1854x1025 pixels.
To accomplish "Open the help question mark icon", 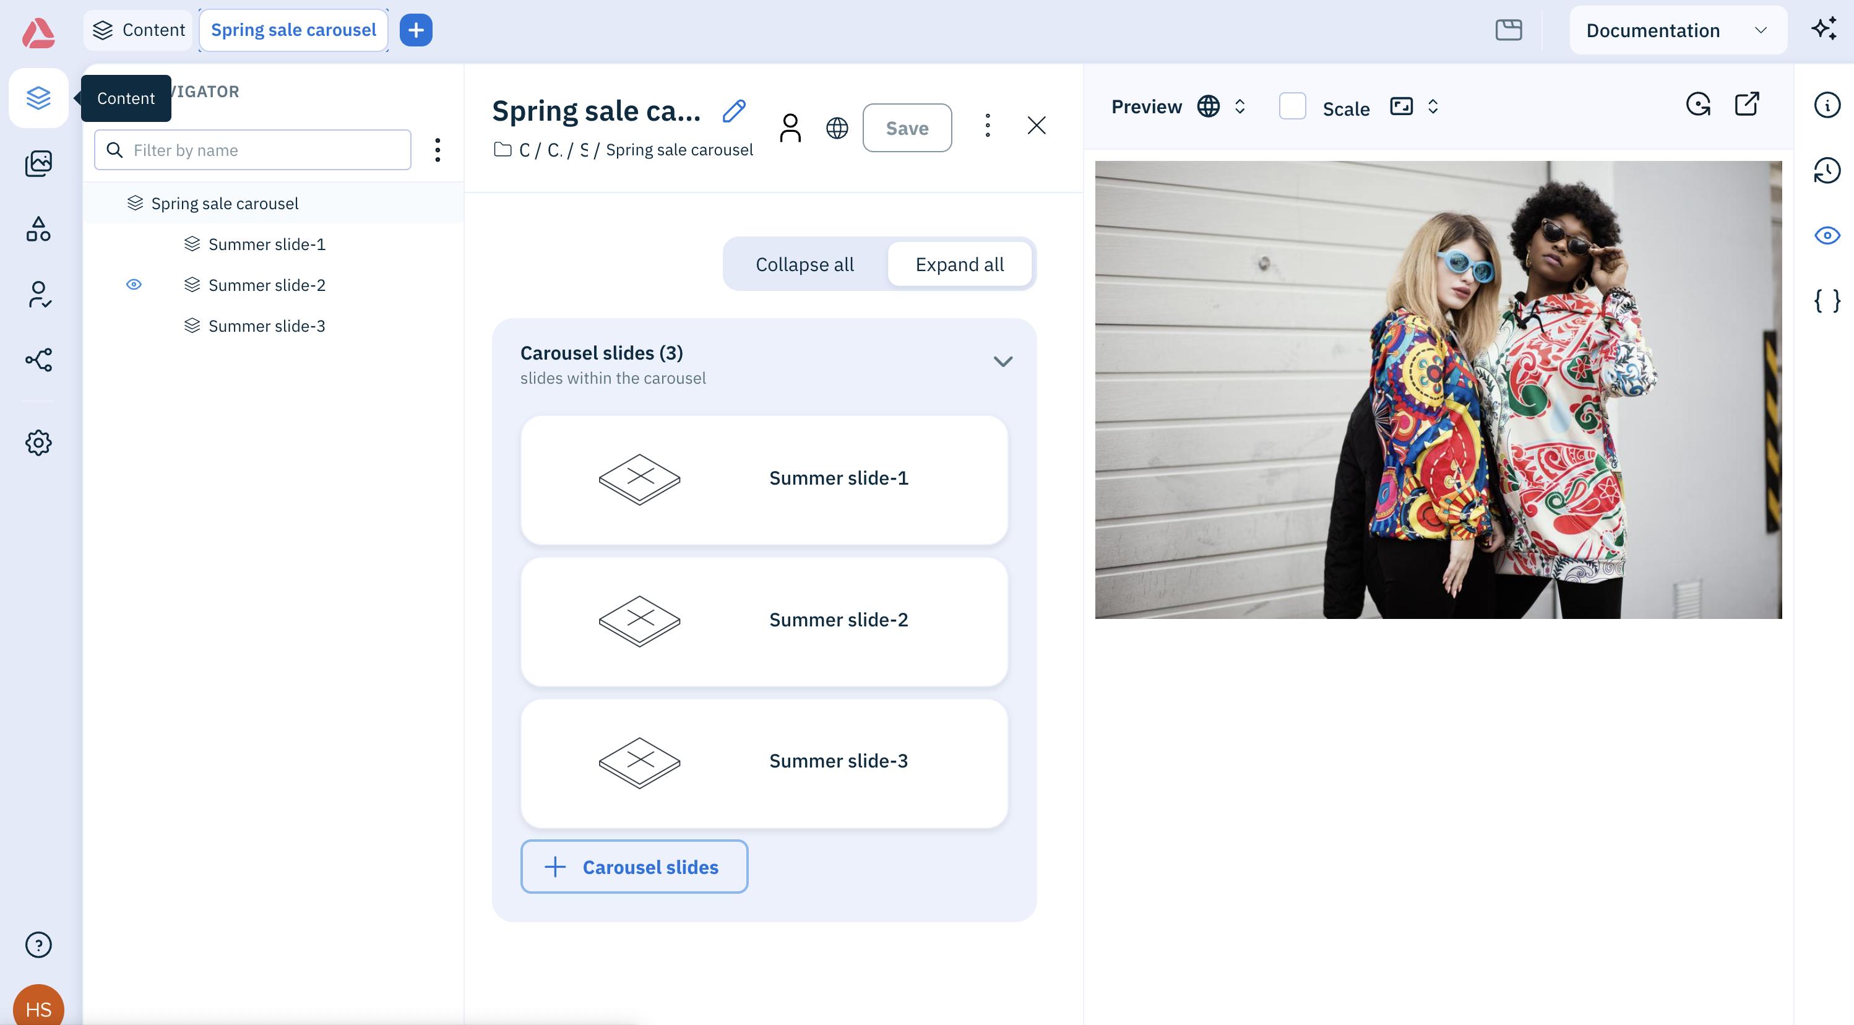I will (38, 945).
